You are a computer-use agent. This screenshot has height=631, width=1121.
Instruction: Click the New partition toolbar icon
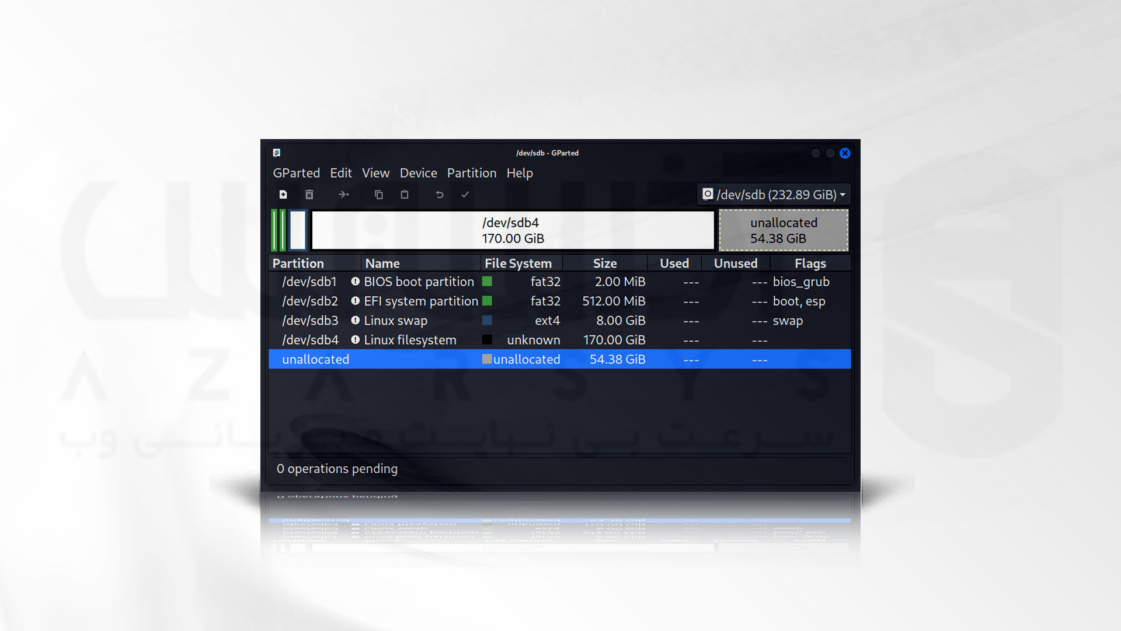click(x=283, y=195)
